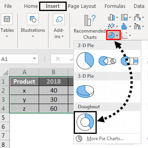Click the More Pie Charts icon

point(79,139)
